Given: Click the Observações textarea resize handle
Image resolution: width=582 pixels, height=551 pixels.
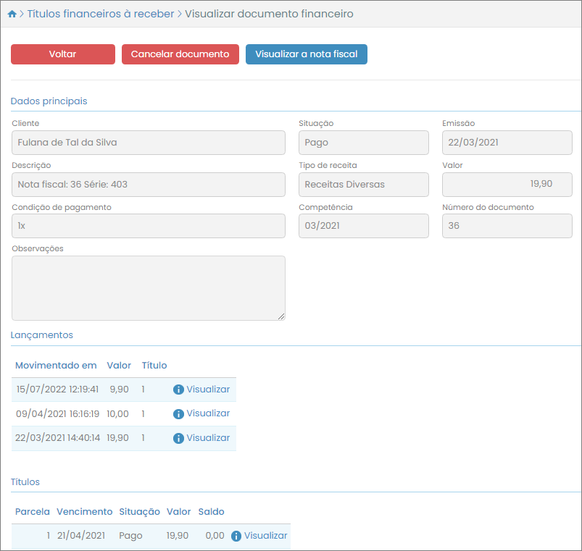Looking at the screenshot, I should click(281, 316).
